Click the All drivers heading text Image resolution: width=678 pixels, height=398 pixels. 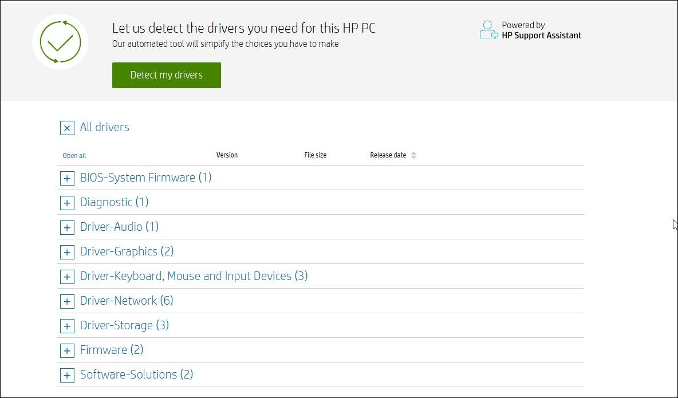click(104, 127)
